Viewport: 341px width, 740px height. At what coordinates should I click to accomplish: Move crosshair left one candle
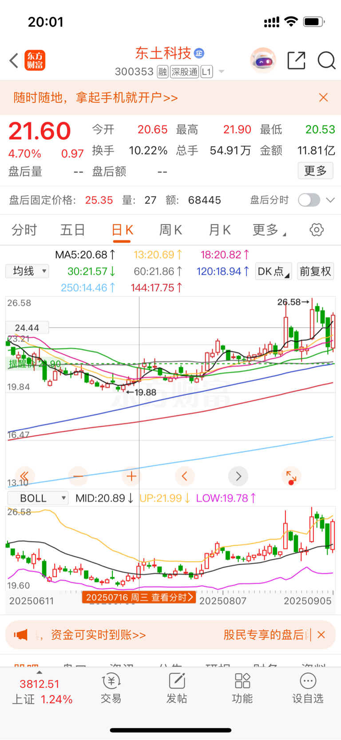pyautogui.click(x=185, y=476)
